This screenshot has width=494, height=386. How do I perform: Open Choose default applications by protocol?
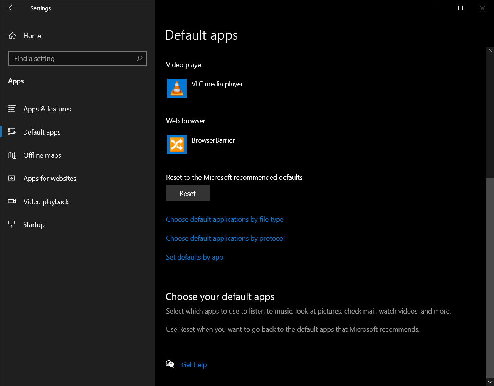(x=225, y=238)
